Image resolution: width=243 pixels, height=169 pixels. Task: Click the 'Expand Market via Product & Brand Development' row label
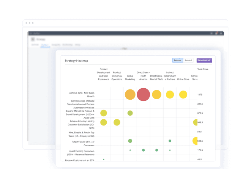(80, 114)
